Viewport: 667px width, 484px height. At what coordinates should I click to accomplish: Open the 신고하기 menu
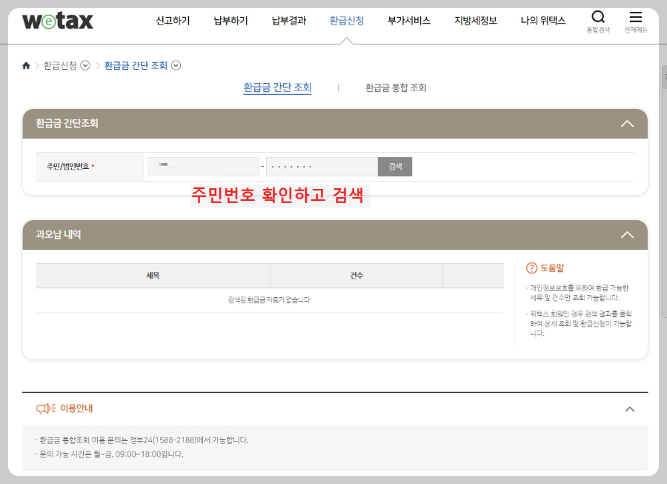172,21
